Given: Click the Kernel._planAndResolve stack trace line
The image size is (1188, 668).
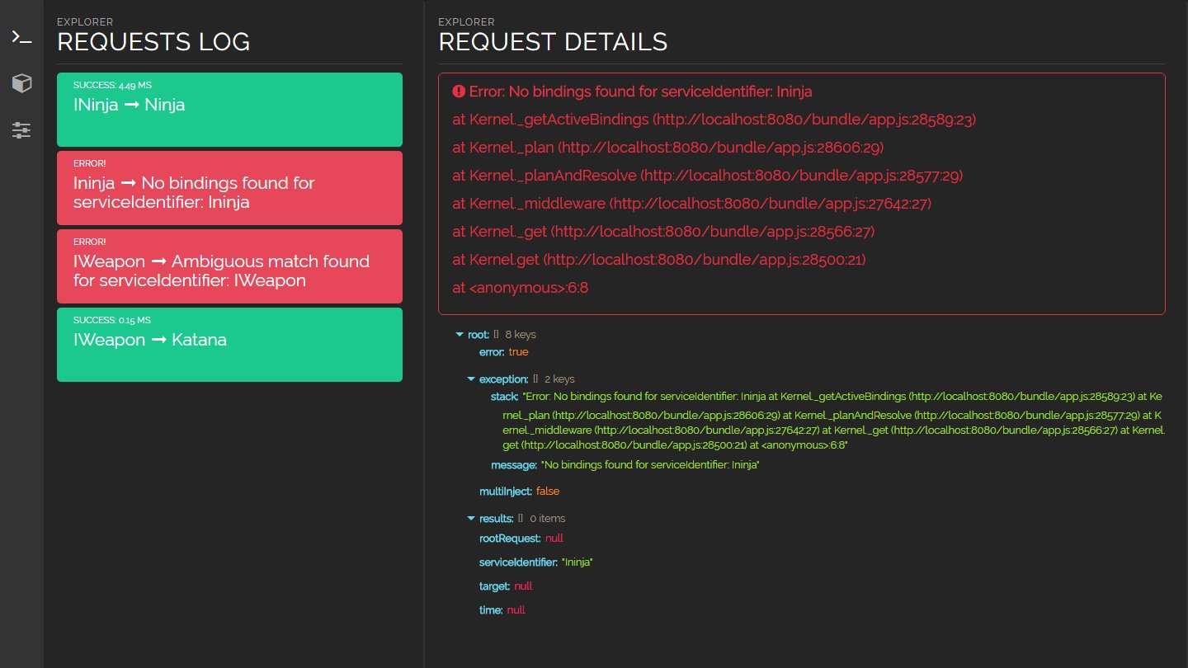Looking at the screenshot, I should click(x=708, y=176).
